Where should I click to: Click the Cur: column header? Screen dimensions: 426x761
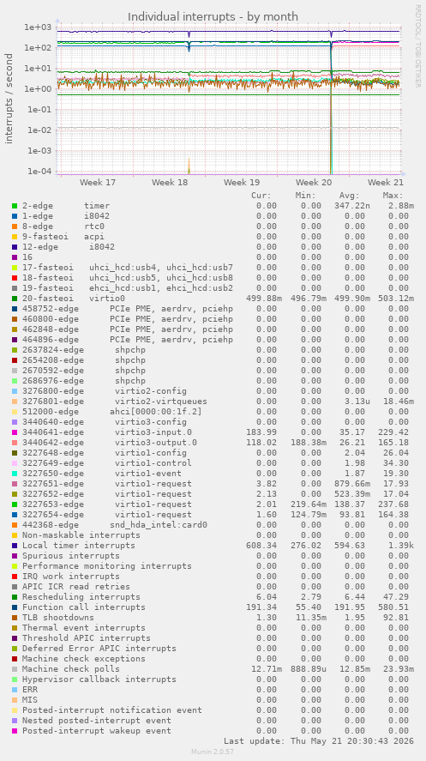261,196
